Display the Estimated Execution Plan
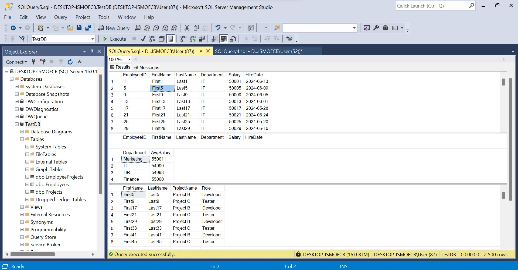 (x=152, y=39)
